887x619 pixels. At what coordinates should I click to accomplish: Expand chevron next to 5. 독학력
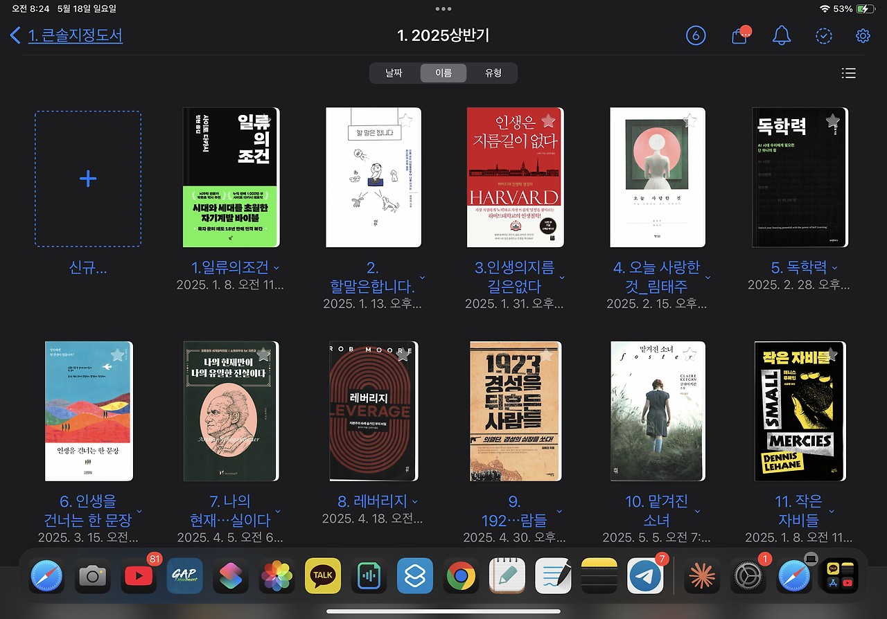[x=834, y=268]
